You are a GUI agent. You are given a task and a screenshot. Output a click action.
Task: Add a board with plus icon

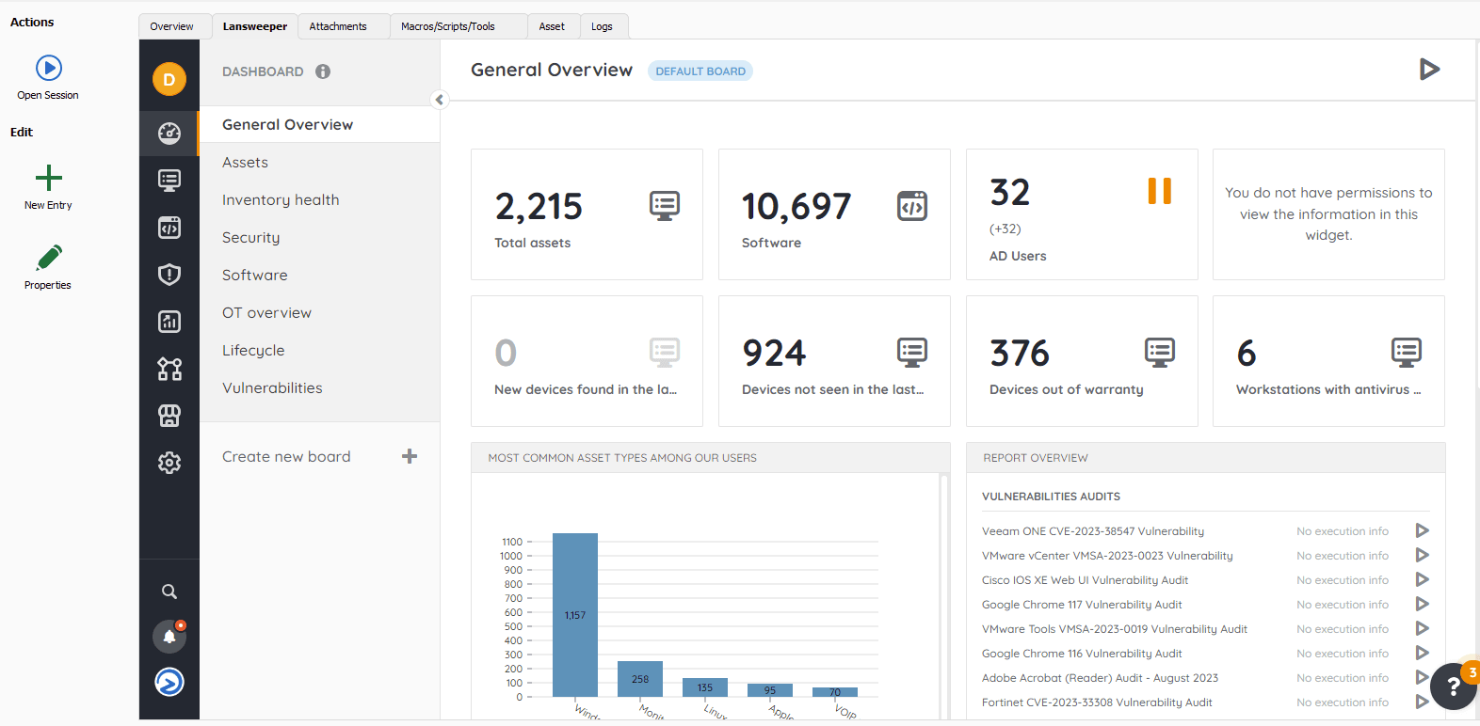pyautogui.click(x=410, y=456)
